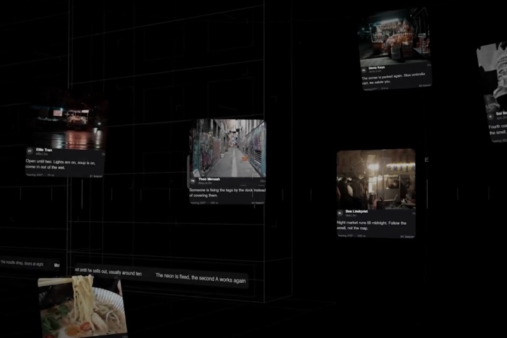The image size is (507, 338).
Task: Select caption "The neon is fixed, the second A works again"
Action: [201, 278]
